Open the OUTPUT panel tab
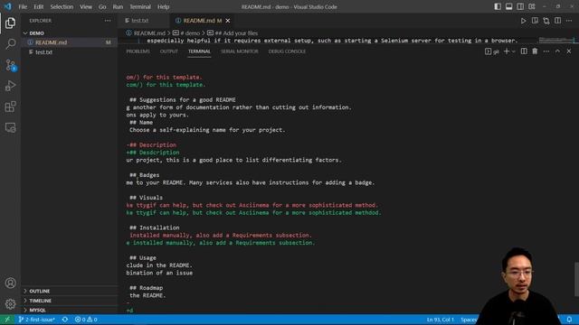The width and height of the screenshot is (579, 325). pos(169,51)
